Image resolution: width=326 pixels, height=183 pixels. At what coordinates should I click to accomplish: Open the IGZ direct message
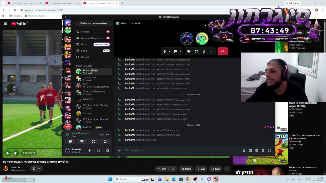click(x=93, y=85)
